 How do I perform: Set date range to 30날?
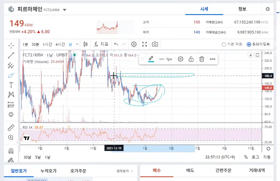tap(27, 157)
